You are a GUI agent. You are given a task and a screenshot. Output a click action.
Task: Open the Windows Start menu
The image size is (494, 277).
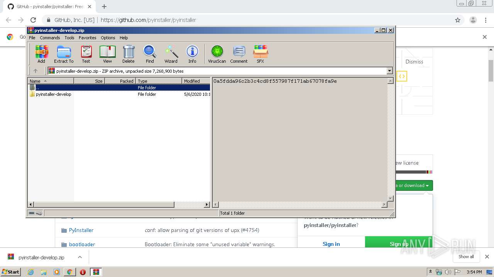coord(10,272)
